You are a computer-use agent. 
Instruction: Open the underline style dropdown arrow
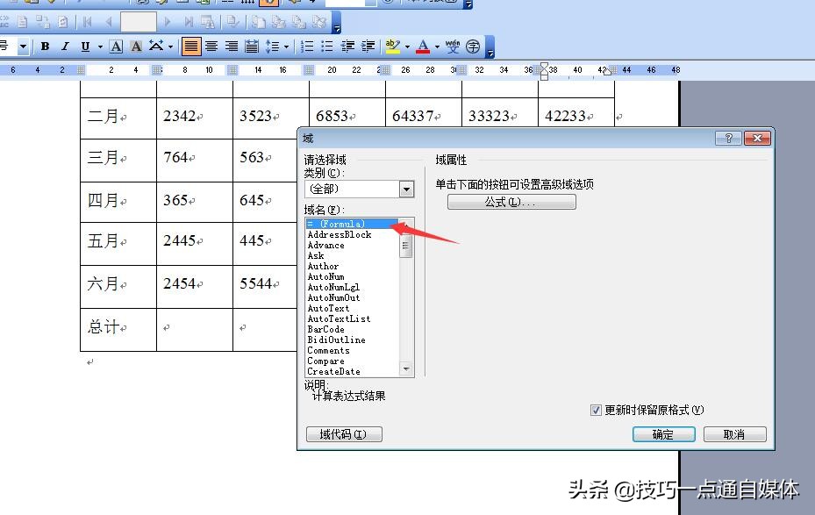point(100,46)
